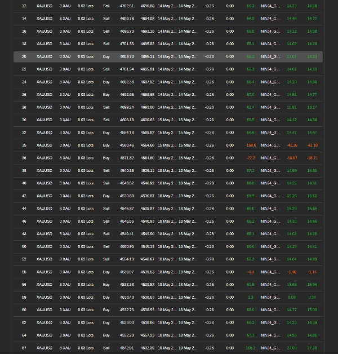Click entry price 4540.86 in row 38
Image resolution: width=338 pixels, height=354 pixels.
(x=127, y=170)
